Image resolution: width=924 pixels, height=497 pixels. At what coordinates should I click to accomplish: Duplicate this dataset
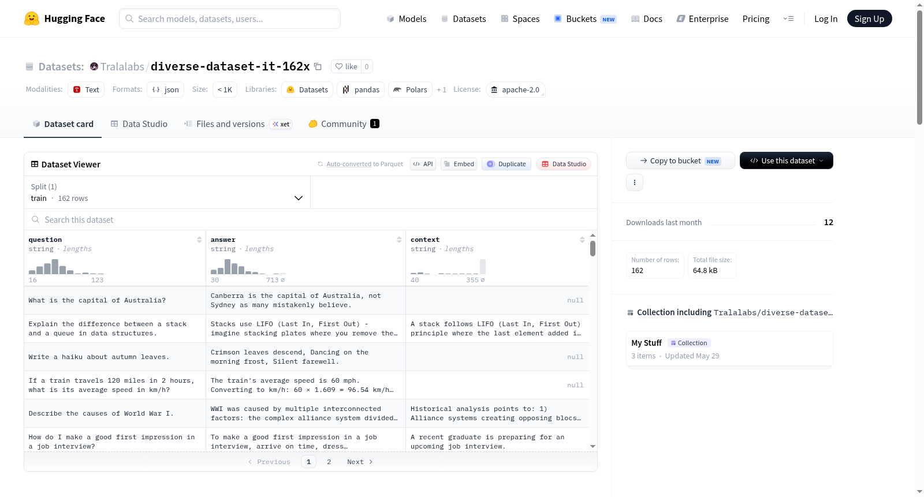(x=506, y=164)
